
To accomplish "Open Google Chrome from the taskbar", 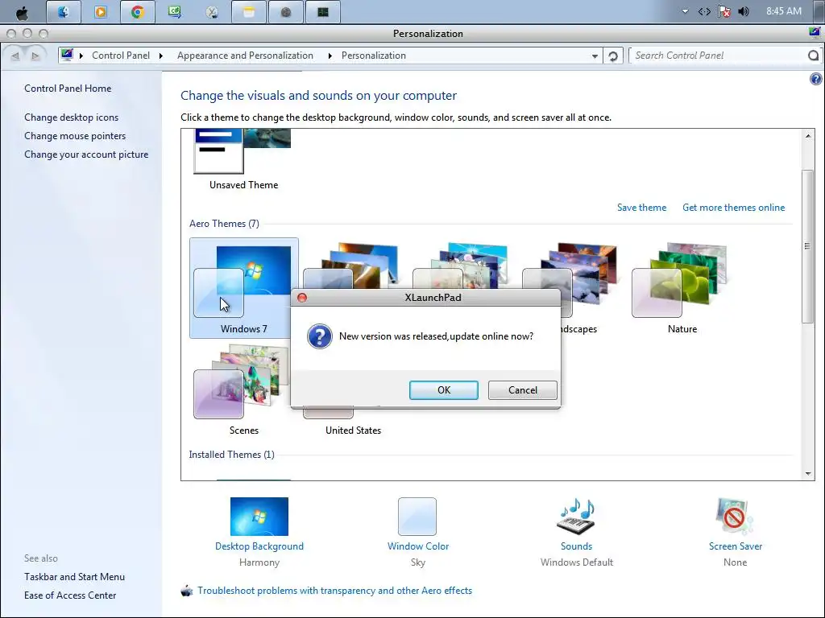I will click(x=137, y=12).
